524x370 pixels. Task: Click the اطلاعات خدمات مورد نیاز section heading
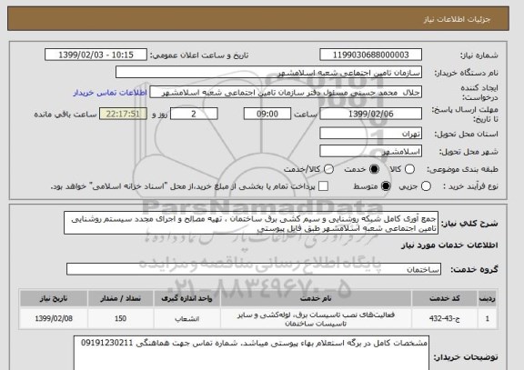449,245
